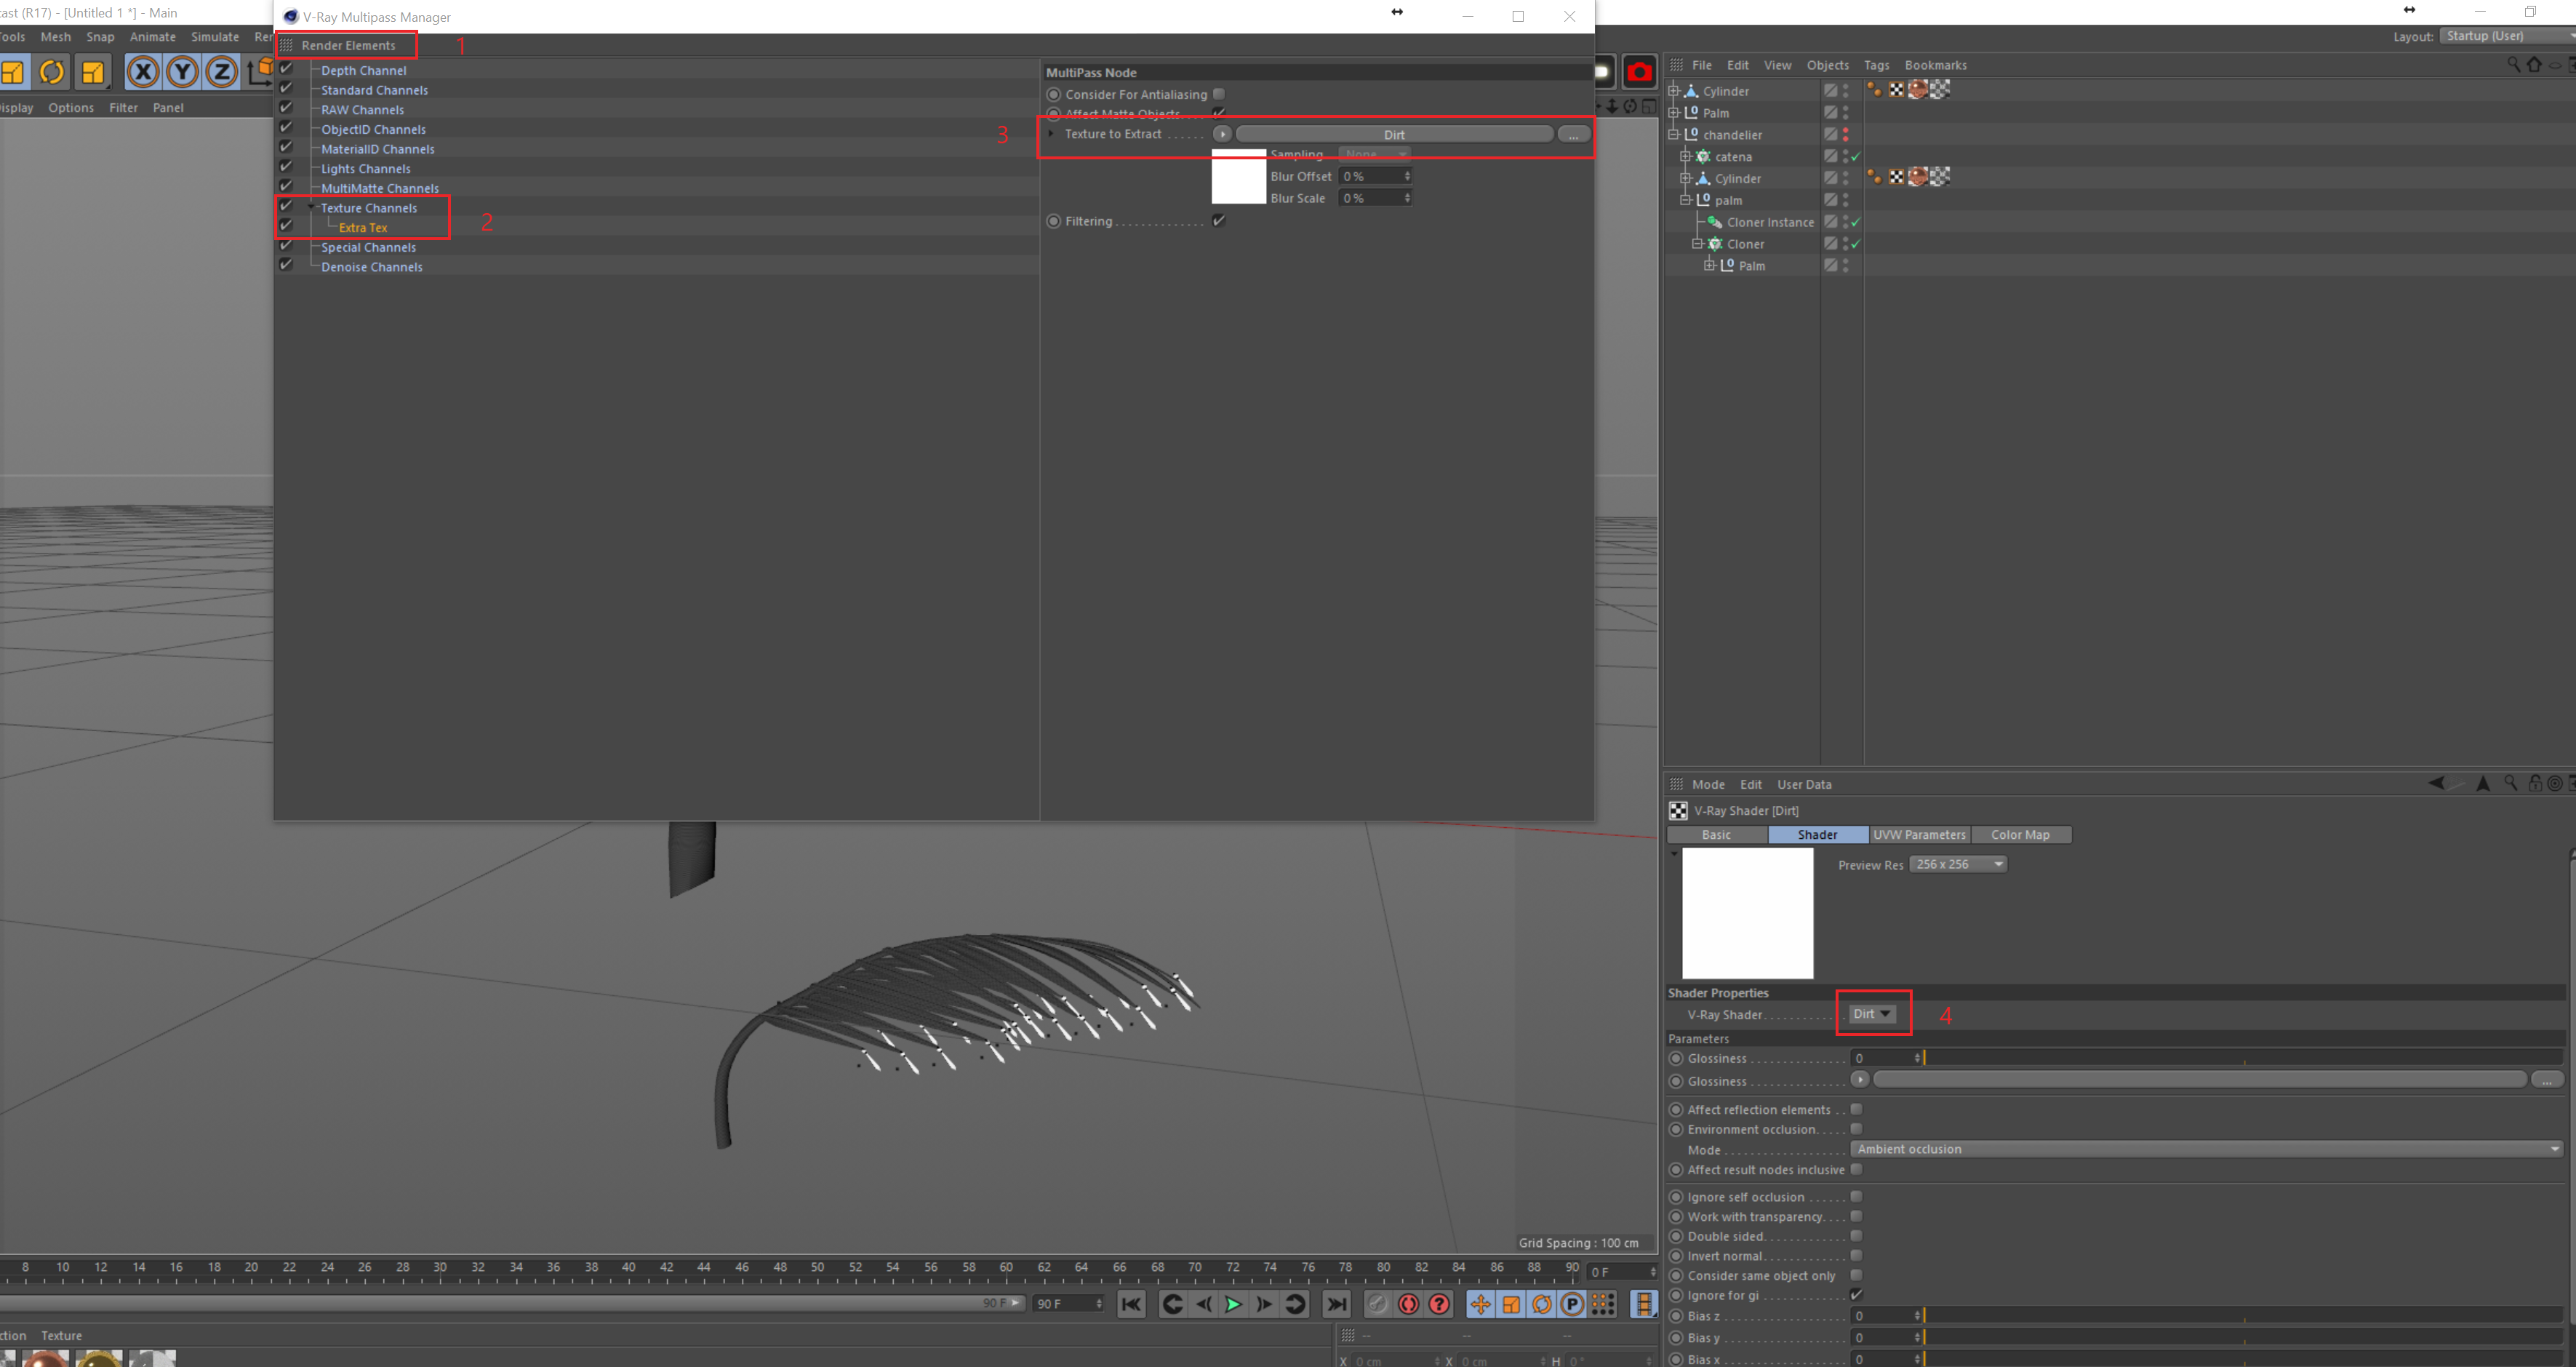Open the V-Ray Shader Dirt dropdown
Screen dimensions: 2576x1367
point(1871,1014)
